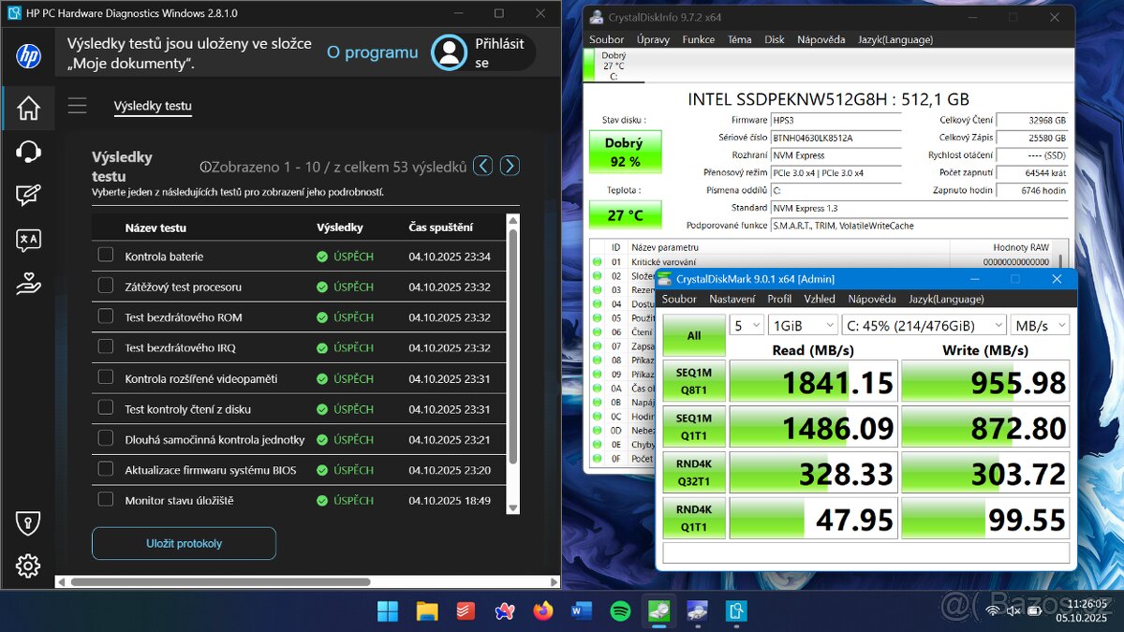Image resolution: width=1124 pixels, height=632 pixels.
Task: Click the green Dobrý 92 % health status box
Action: pos(625,152)
